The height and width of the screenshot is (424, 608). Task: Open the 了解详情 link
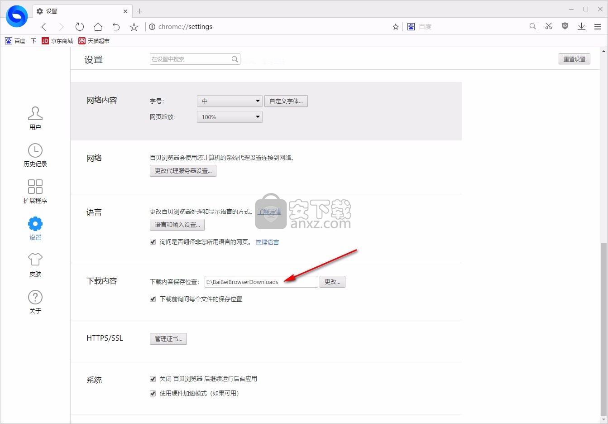[x=269, y=212]
